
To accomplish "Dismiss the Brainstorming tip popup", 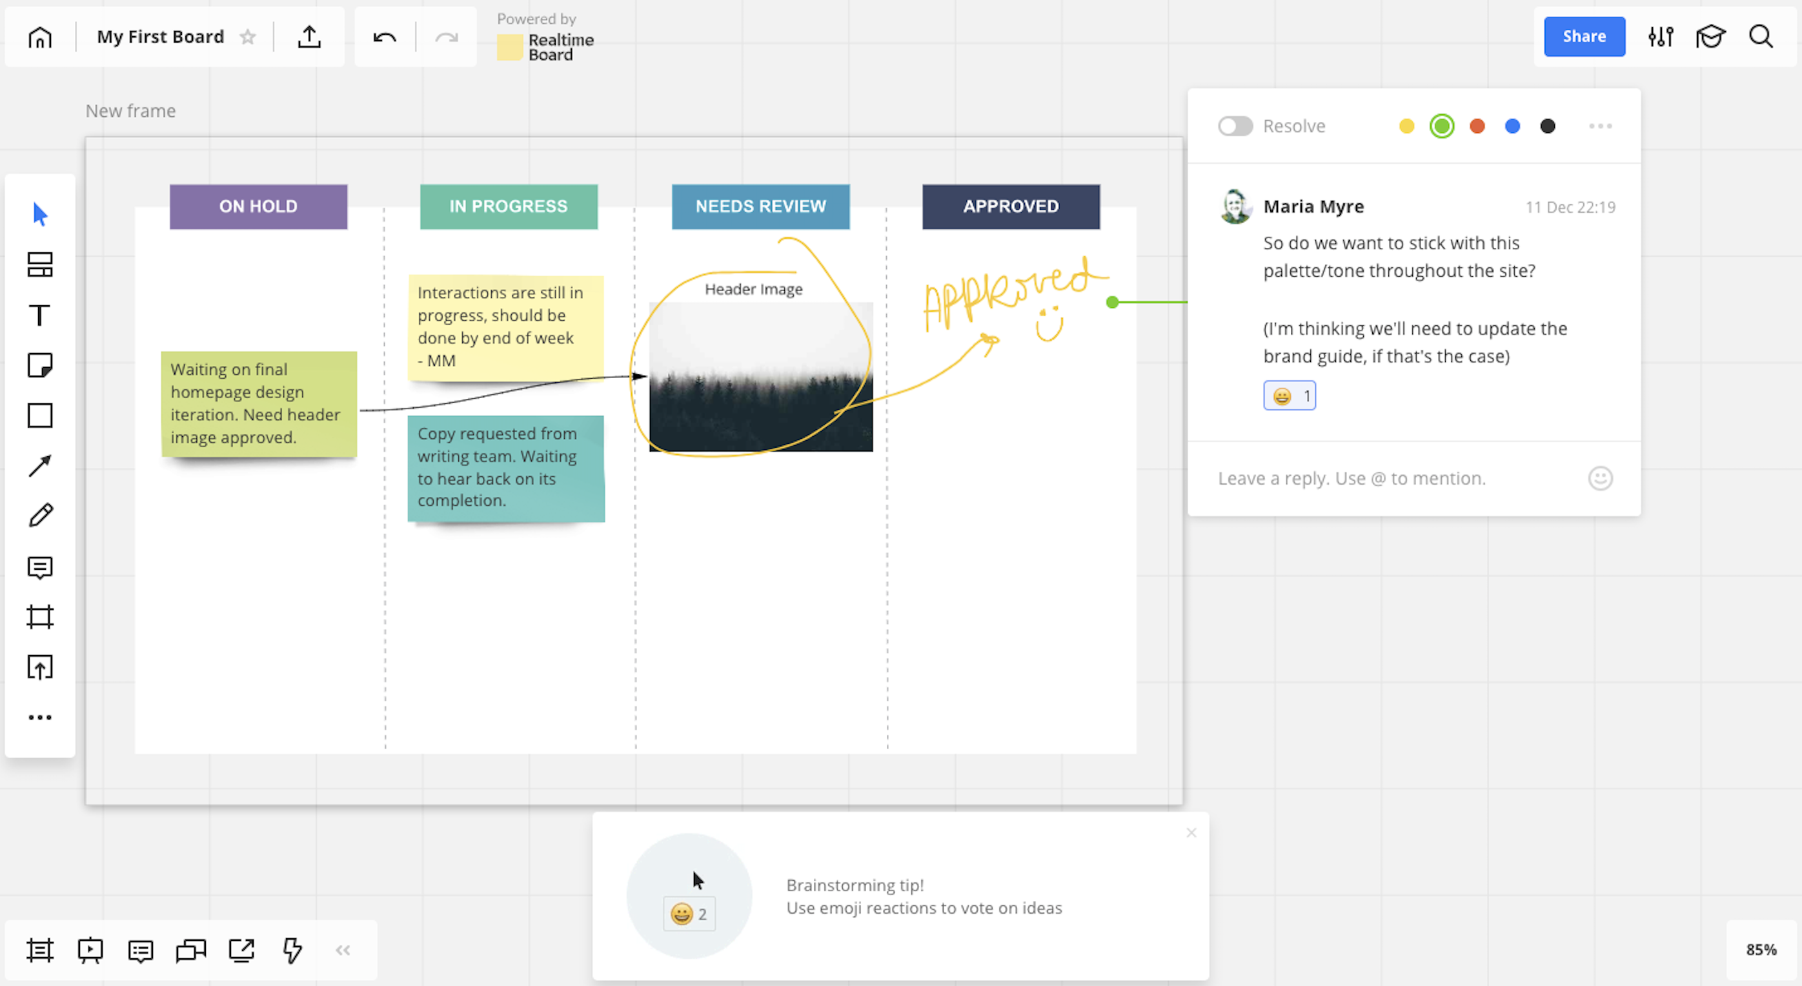I will [x=1191, y=833].
